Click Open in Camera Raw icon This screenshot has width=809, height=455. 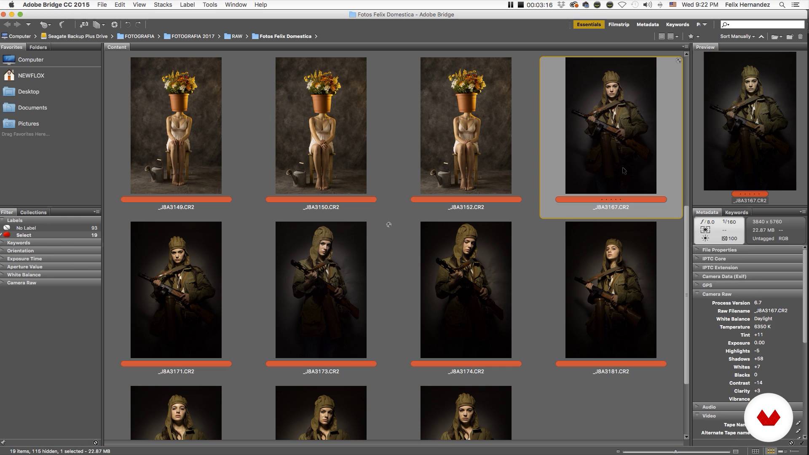pos(114,24)
